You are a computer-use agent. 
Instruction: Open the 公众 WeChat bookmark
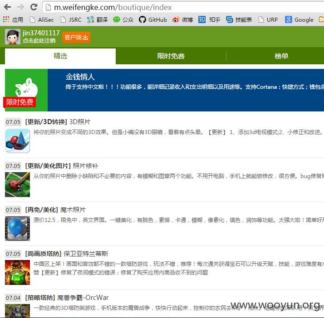click(123, 19)
